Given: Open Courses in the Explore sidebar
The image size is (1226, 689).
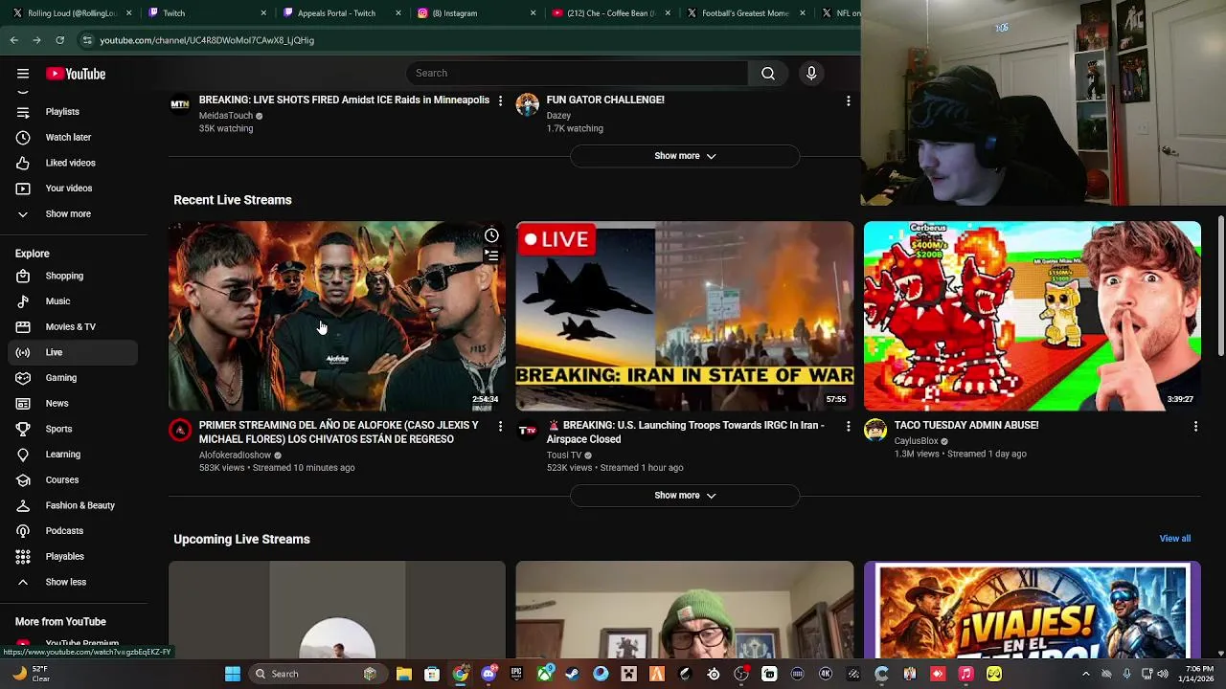Looking at the screenshot, I should [x=72, y=479].
